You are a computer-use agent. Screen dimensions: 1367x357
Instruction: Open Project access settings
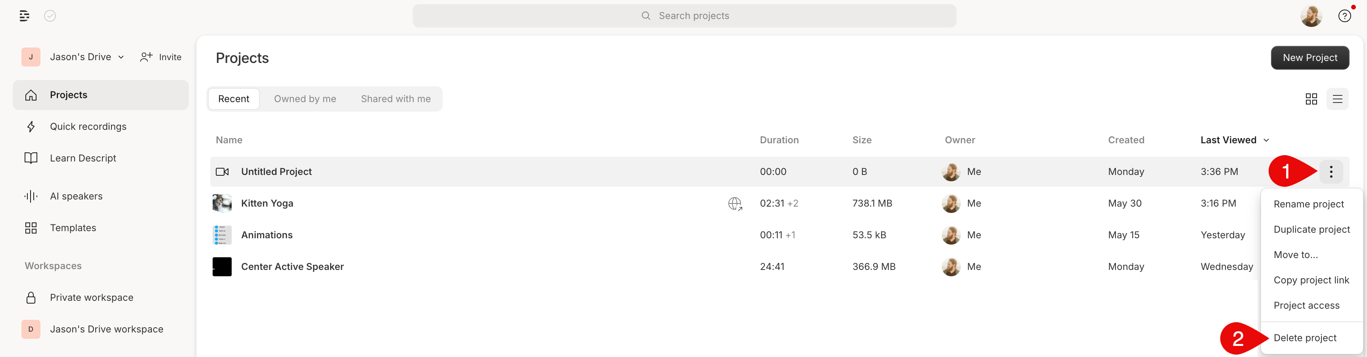[x=1306, y=306]
